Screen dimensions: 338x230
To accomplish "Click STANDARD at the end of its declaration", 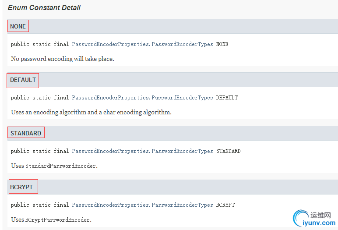I will coord(228,151).
